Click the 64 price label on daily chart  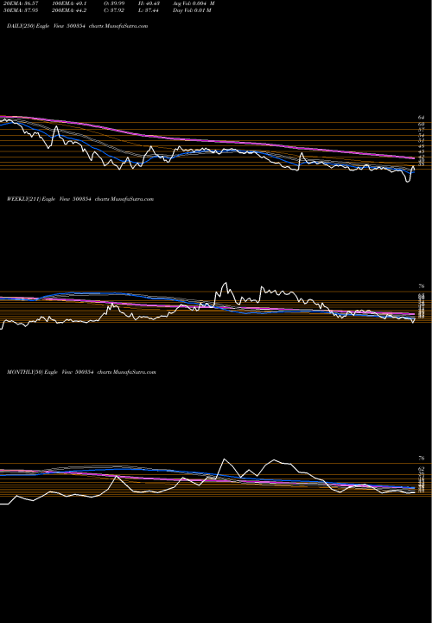422,118
